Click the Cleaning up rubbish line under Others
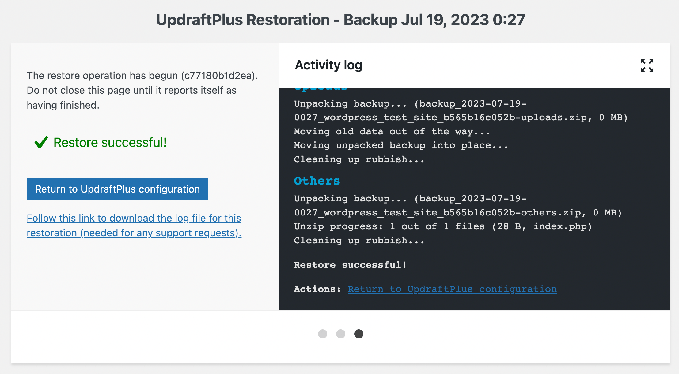 [359, 240]
